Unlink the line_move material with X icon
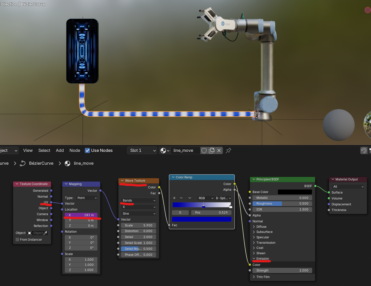The image size is (371, 286). pos(219,151)
